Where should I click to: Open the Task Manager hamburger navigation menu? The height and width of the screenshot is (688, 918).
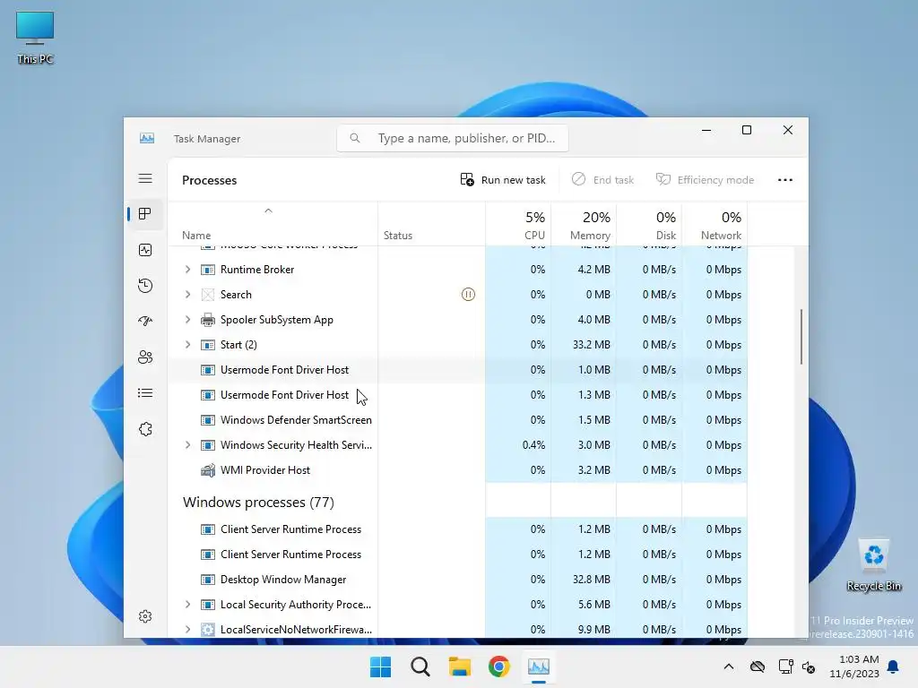(x=145, y=178)
